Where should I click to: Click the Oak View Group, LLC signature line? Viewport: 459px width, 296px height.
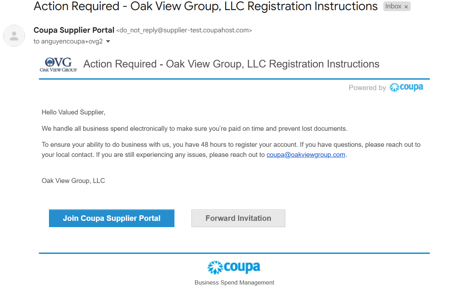73,181
